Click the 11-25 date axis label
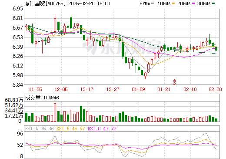Viewport: 226px width, 159px height. tap(35, 89)
